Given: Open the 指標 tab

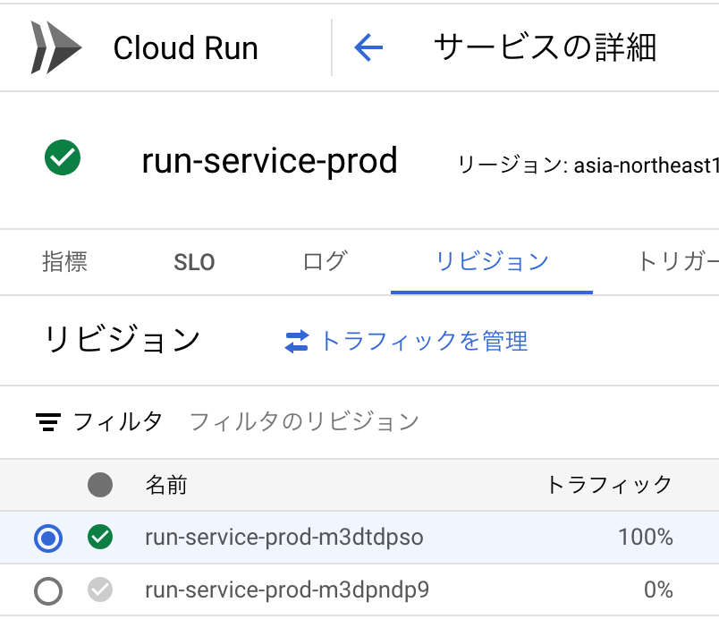Looking at the screenshot, I should click(64, 262).
